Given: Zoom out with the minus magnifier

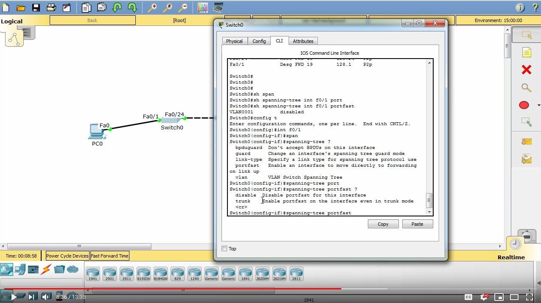Looking at the screenshot, I should click(x=183, y=8).
